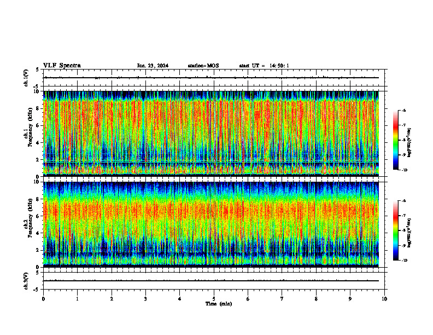The width and height of the screenshot is (433, 335).
Task: Click inside the ch.2 spectrogram panel
Action: pos(211,224)
